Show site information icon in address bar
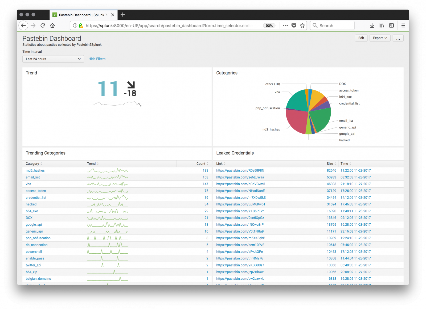 coord(75,26)
